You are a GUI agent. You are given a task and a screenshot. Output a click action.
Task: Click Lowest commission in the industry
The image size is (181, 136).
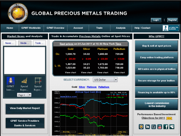pos(157,105)
